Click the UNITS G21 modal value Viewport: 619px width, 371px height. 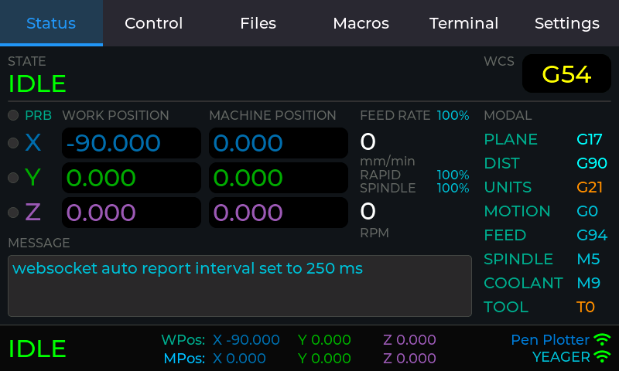click(590, 187)
